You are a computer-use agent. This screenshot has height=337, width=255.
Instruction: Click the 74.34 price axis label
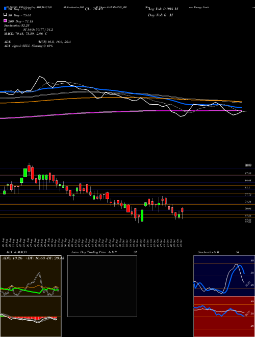point(248,202)
